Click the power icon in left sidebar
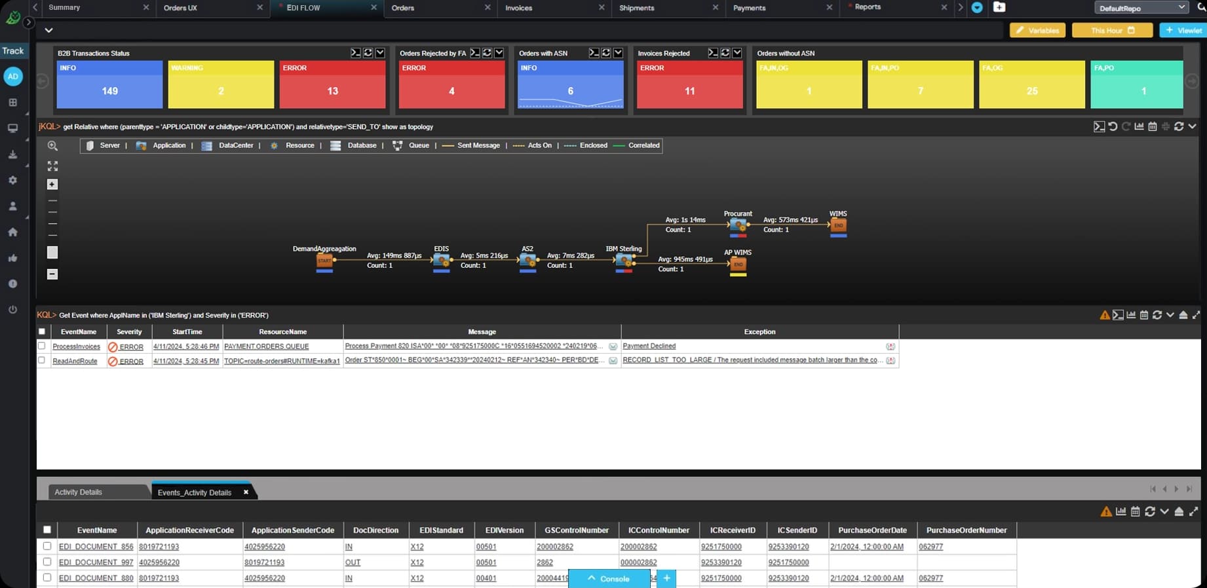Image resolution: width=1207 pixels, height=588 pixels. [x=12, y=310]
